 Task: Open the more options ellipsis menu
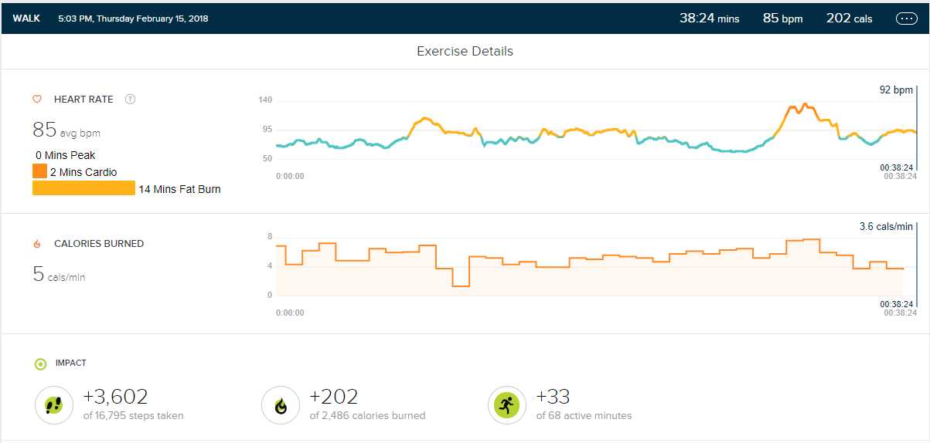[906, 19]
